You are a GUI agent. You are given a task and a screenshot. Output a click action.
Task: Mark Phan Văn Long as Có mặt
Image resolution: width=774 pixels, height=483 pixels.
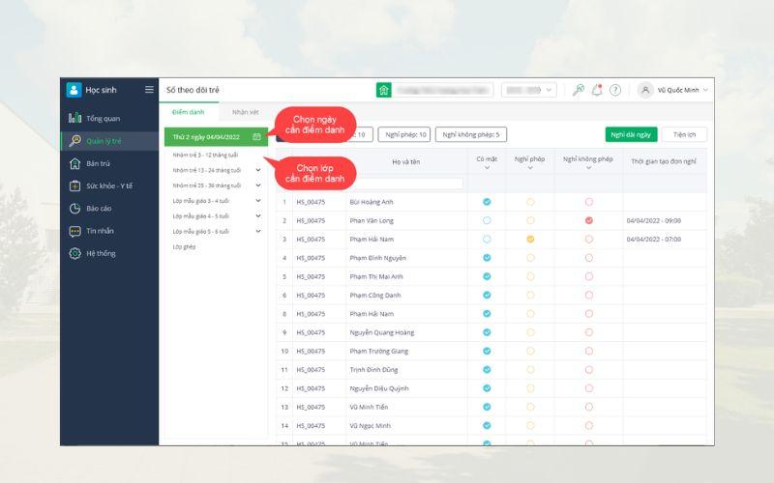(x=487, y=220)
